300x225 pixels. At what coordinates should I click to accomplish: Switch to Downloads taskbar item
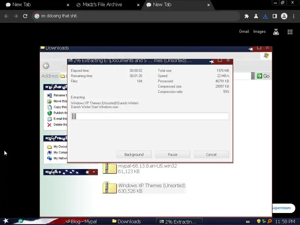(127, 221)
